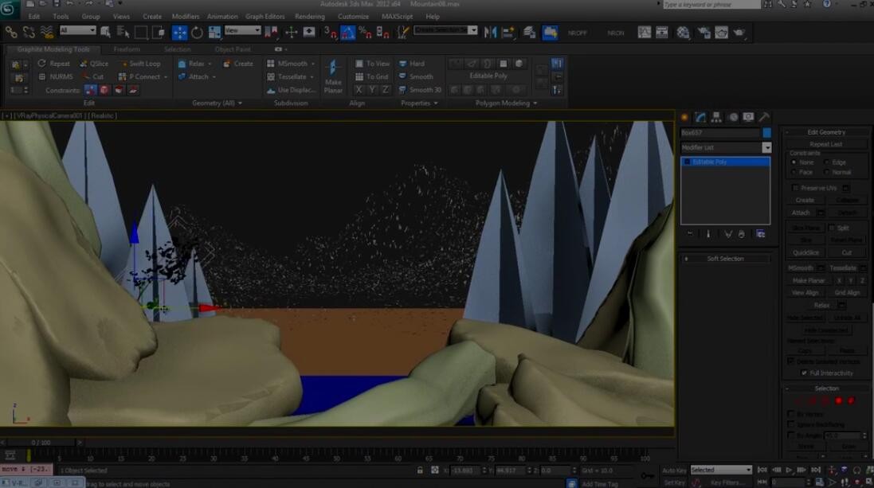Select the Normal constraint radio button
The image size is (874, 488).
827,172
